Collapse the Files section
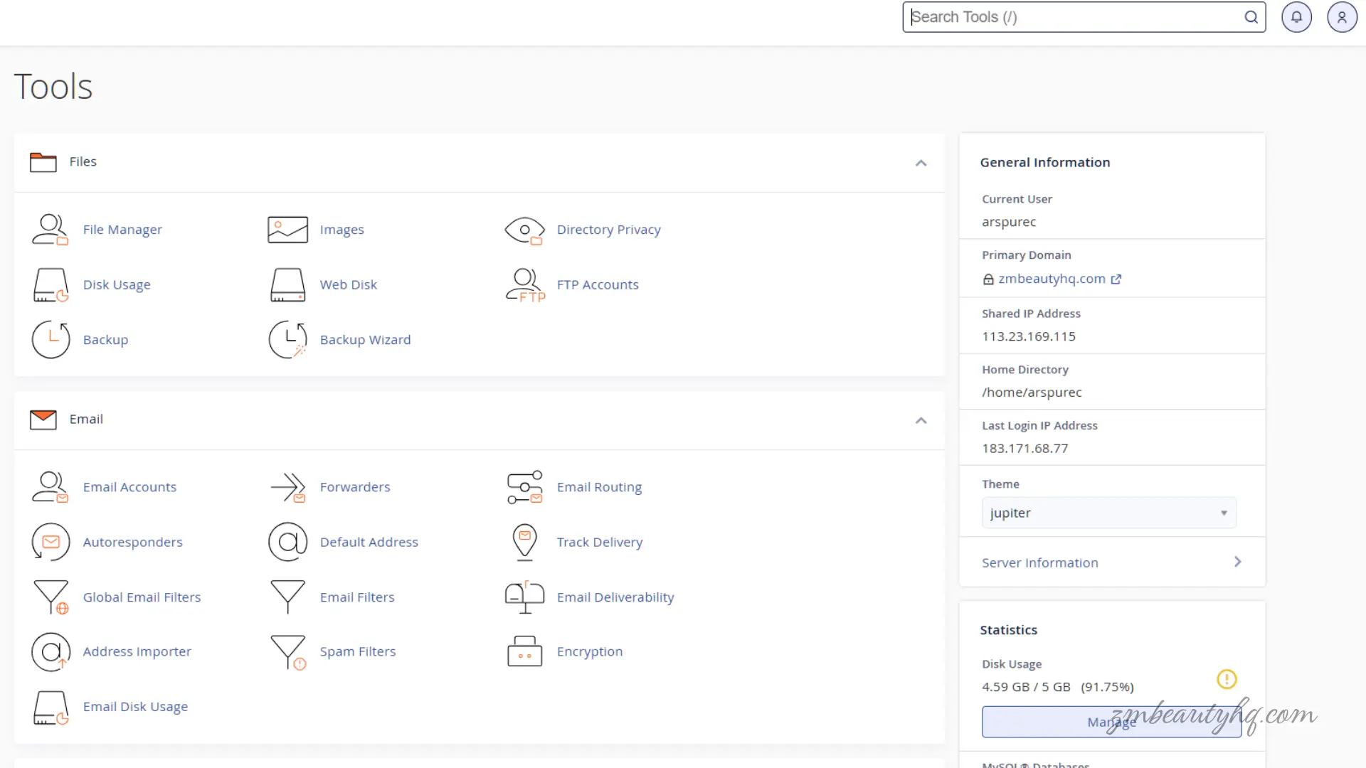This screenshot has width=1366, height=768. click(921, 163)
